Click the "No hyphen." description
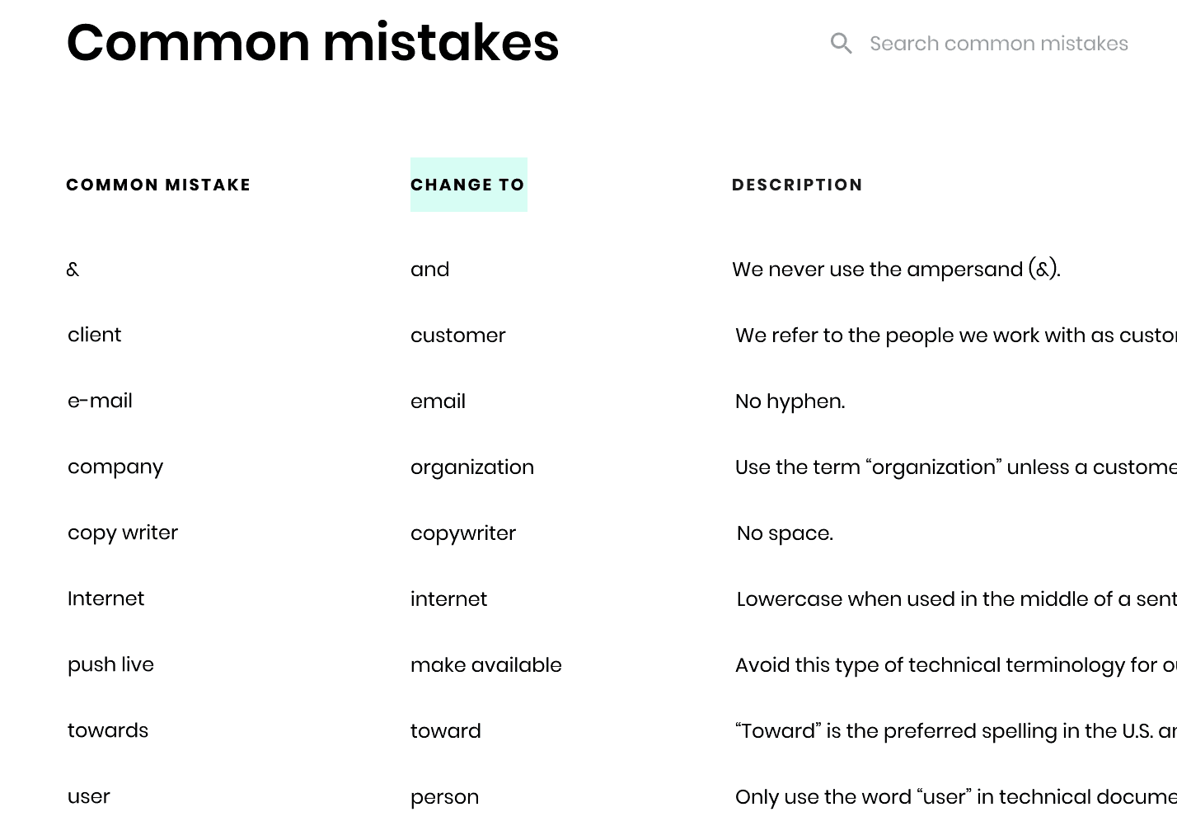This screenshot has width=1177, height=840. pos(790,401)
